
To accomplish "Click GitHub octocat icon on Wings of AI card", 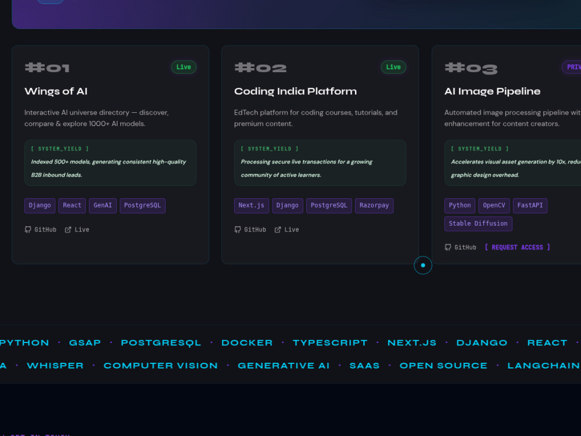I will tap(28, 230).
